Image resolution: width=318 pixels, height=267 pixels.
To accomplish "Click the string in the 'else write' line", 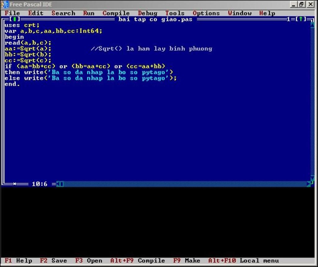I will click(108, 78).
